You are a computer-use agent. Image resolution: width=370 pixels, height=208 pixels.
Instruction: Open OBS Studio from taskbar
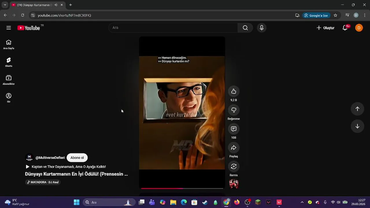click(247, 202)
